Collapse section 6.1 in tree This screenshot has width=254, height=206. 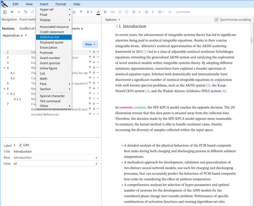(x=8, y=94)
